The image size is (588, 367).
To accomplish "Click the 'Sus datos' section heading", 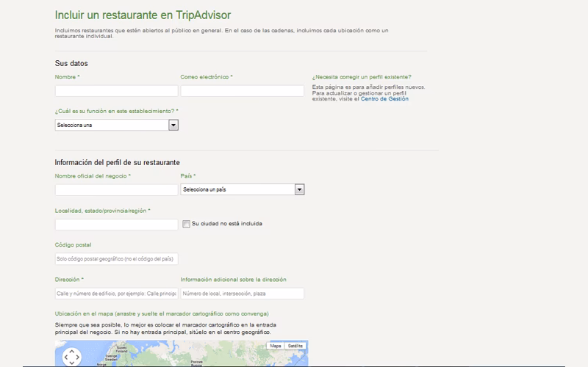I will pyautogui.click(x=71, y=63).
